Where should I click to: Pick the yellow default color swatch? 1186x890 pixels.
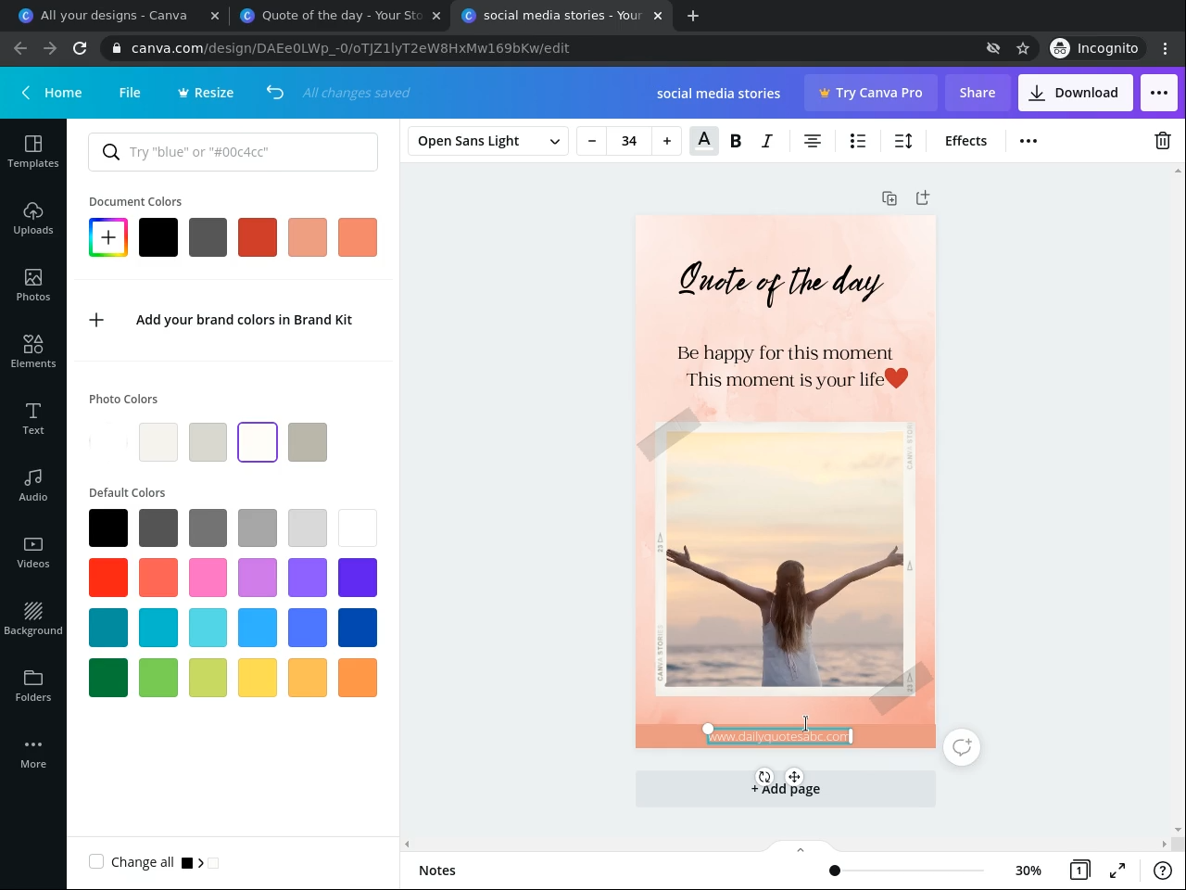tap(258, 678)
